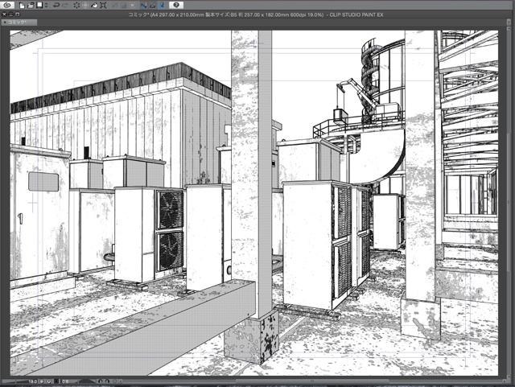Image resolution: width=515 pixels, height=387 pixels.
Task: Save the document with the Save icon
Action: click(x=39, y=6)
